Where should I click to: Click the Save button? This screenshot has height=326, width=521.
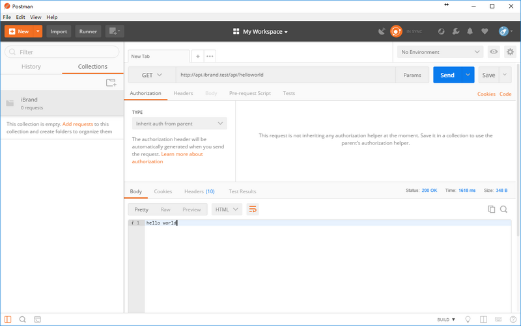coord(489,75)
